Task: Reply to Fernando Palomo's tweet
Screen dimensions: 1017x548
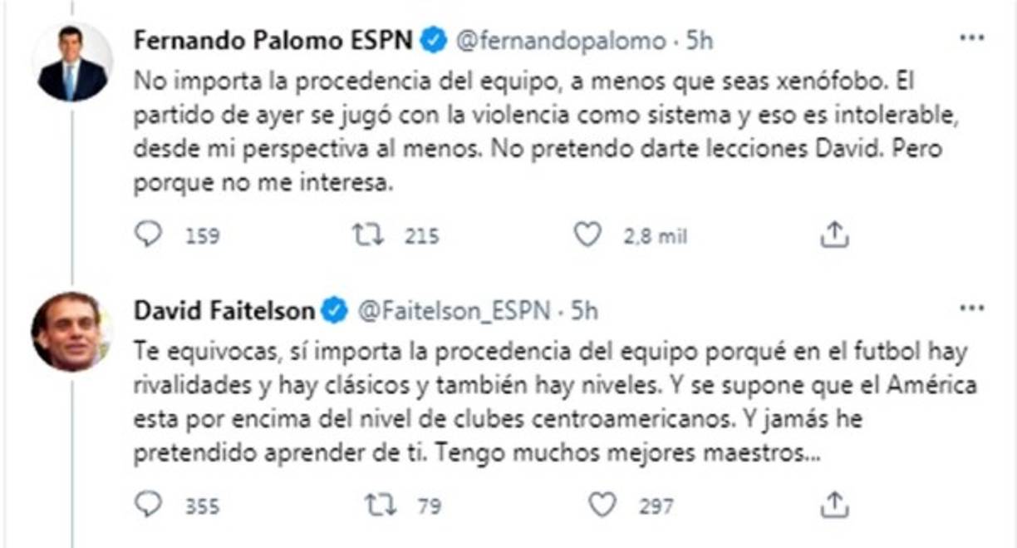Action: (147, 236)
